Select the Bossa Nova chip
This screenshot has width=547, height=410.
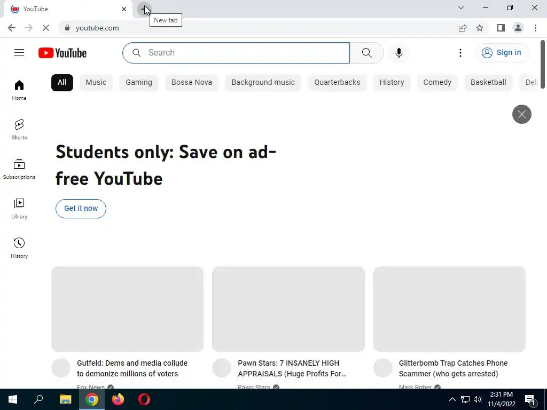(192, 83)
